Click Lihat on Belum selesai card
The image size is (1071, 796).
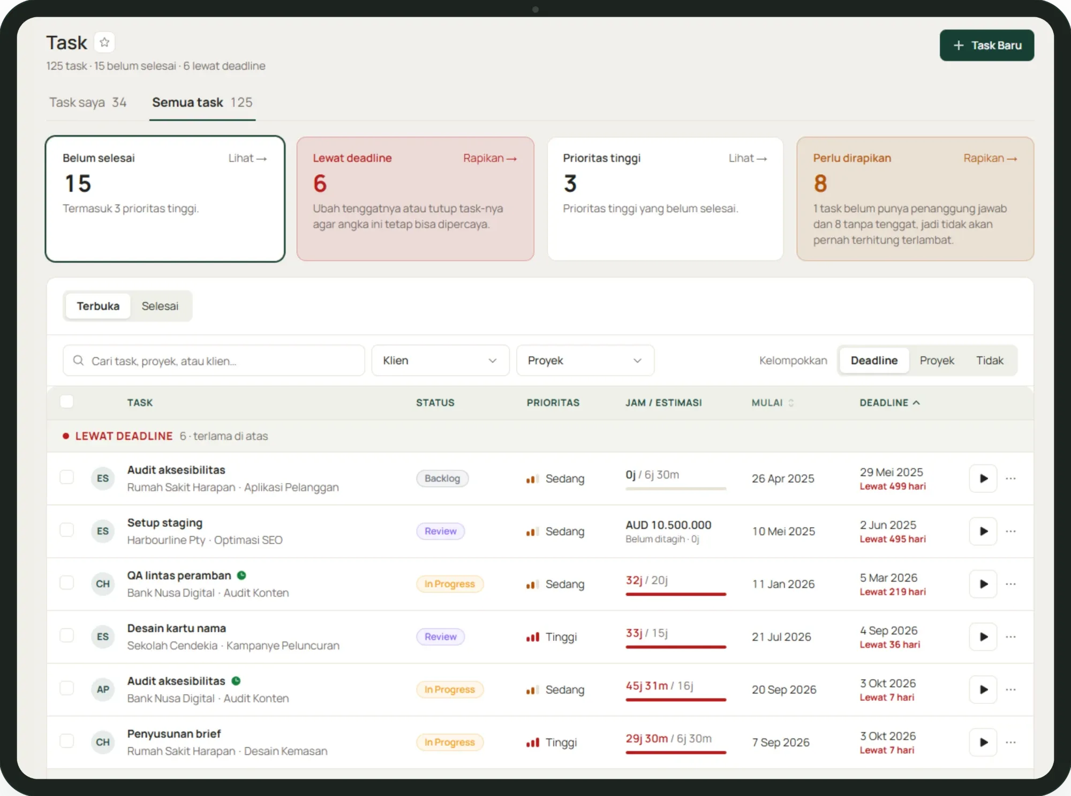pyautogui.click(x=247, y=158)
